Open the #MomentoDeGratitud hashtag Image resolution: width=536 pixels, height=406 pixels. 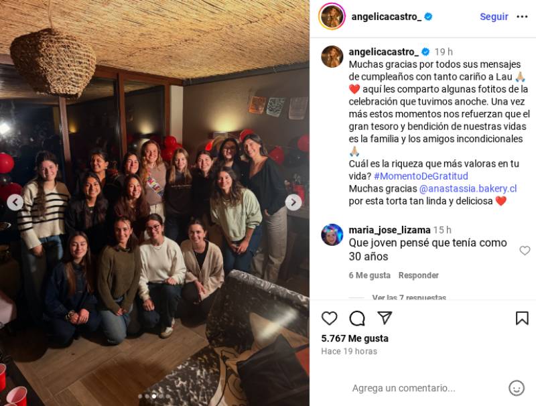[x=421, y=176]
